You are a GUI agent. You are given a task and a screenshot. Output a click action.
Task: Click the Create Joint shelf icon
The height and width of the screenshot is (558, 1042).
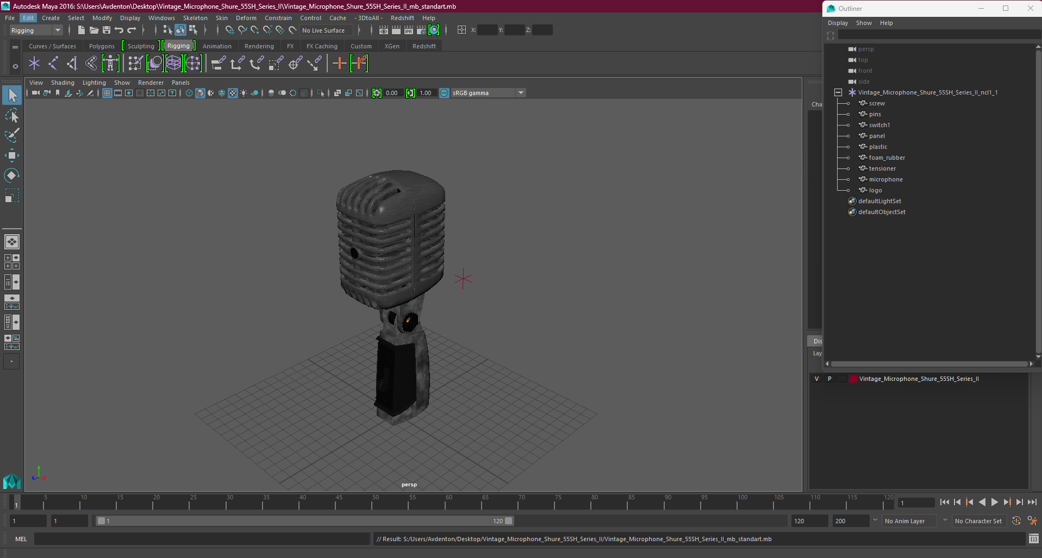53,64
